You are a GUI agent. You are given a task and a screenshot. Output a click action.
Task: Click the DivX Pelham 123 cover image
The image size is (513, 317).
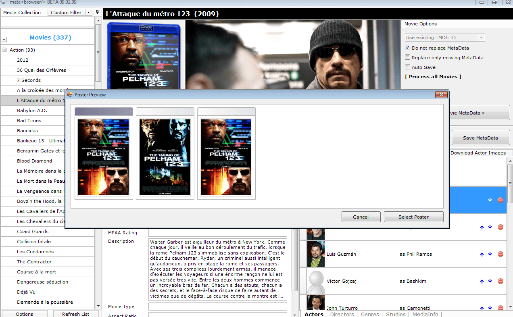[x=144, y=56]
